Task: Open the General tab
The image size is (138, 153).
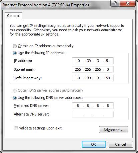Action: 13,16
